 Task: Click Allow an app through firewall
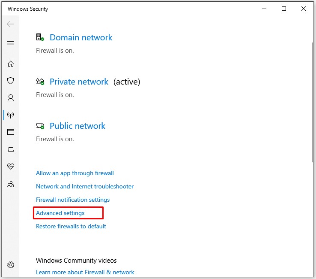(75, 173)
